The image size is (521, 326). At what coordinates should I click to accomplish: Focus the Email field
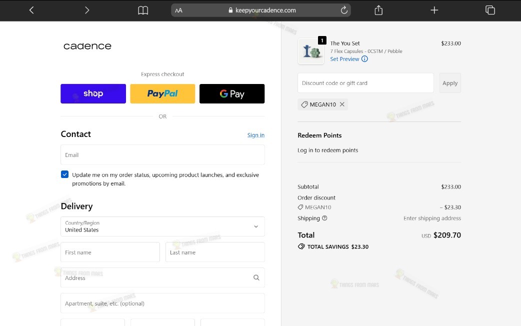tap(162, 155)
